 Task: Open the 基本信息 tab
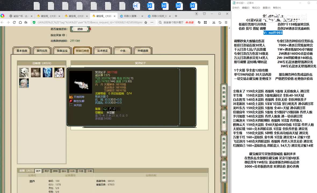tap(22, 51)
